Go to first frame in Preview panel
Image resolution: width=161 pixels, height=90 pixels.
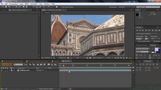[137, 30]
